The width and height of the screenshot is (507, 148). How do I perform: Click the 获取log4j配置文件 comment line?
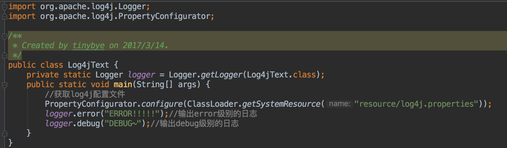click(x=85, y=94)
